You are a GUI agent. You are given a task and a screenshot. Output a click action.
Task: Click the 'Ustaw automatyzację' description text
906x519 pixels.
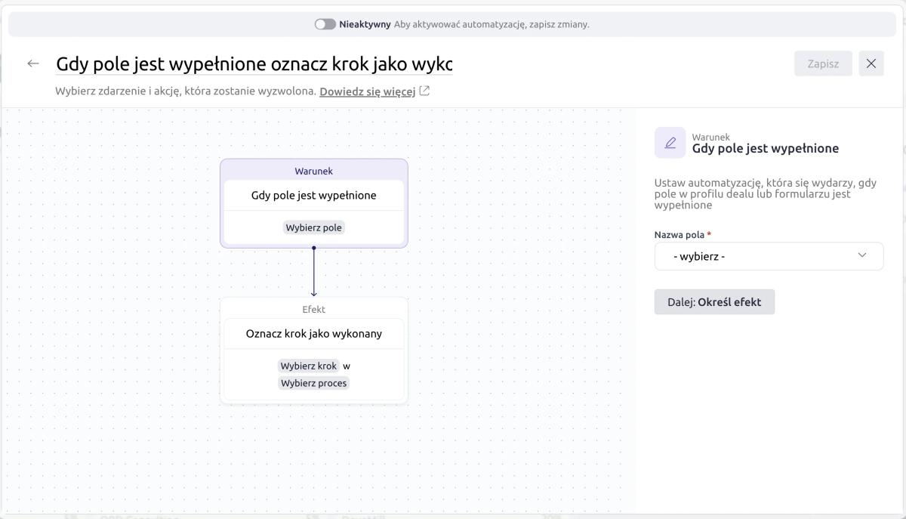(766, 194)
